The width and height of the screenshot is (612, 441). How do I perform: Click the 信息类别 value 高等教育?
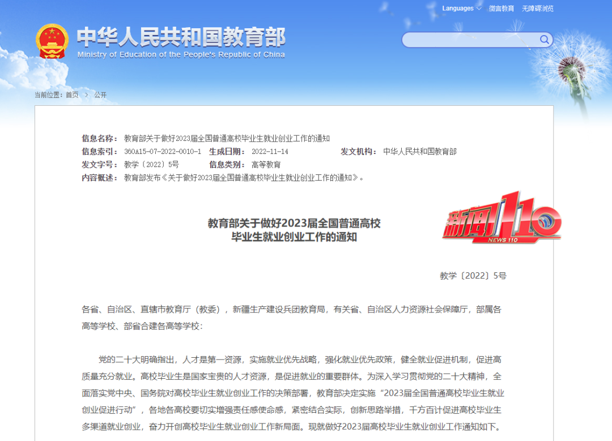click(266, 165)
